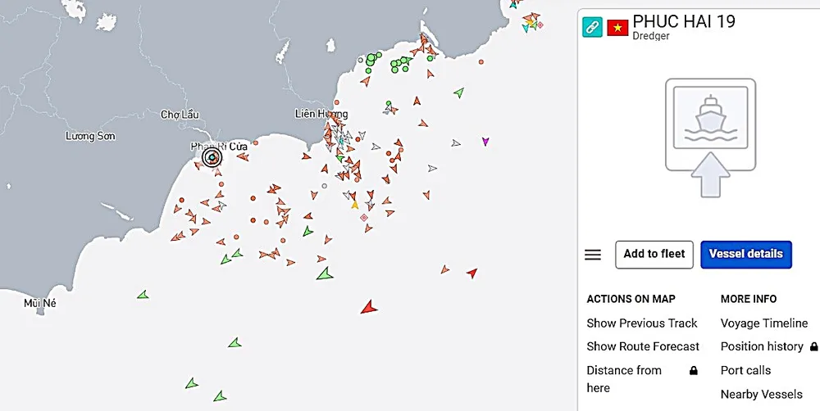The image size is (820, 411).
Task: Click the lock icon beside Position history
Action: (813, 347)
